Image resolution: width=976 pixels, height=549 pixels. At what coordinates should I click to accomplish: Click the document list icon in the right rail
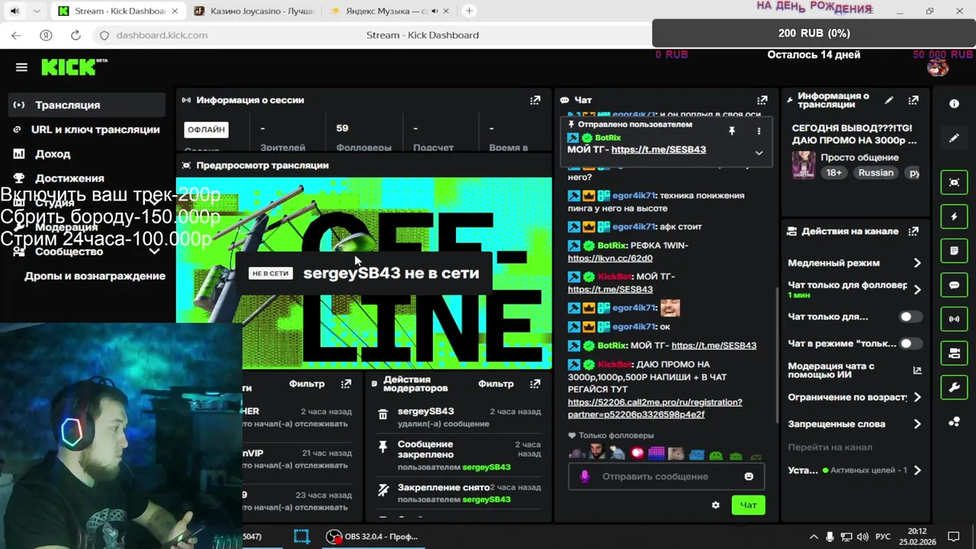click(x=954, y=251)
